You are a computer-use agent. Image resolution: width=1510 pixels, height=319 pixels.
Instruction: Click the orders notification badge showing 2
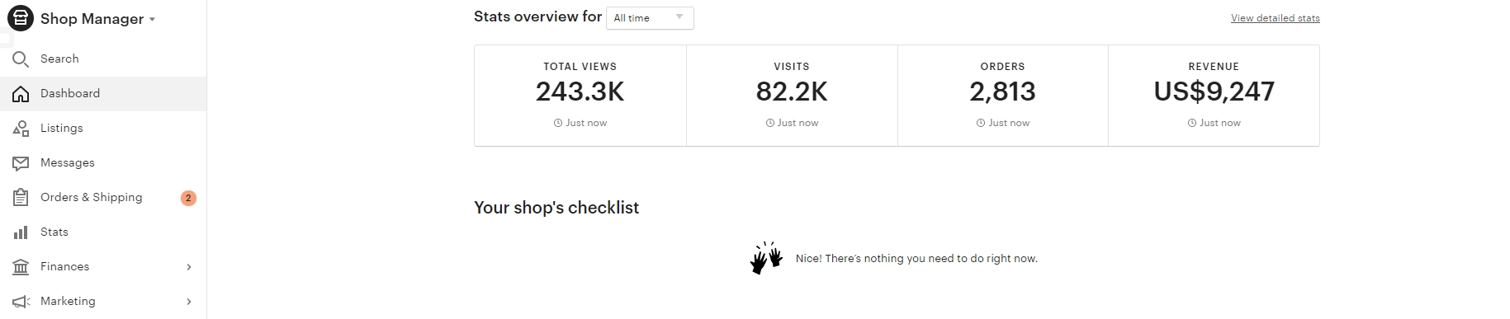[x=188, y=198]
